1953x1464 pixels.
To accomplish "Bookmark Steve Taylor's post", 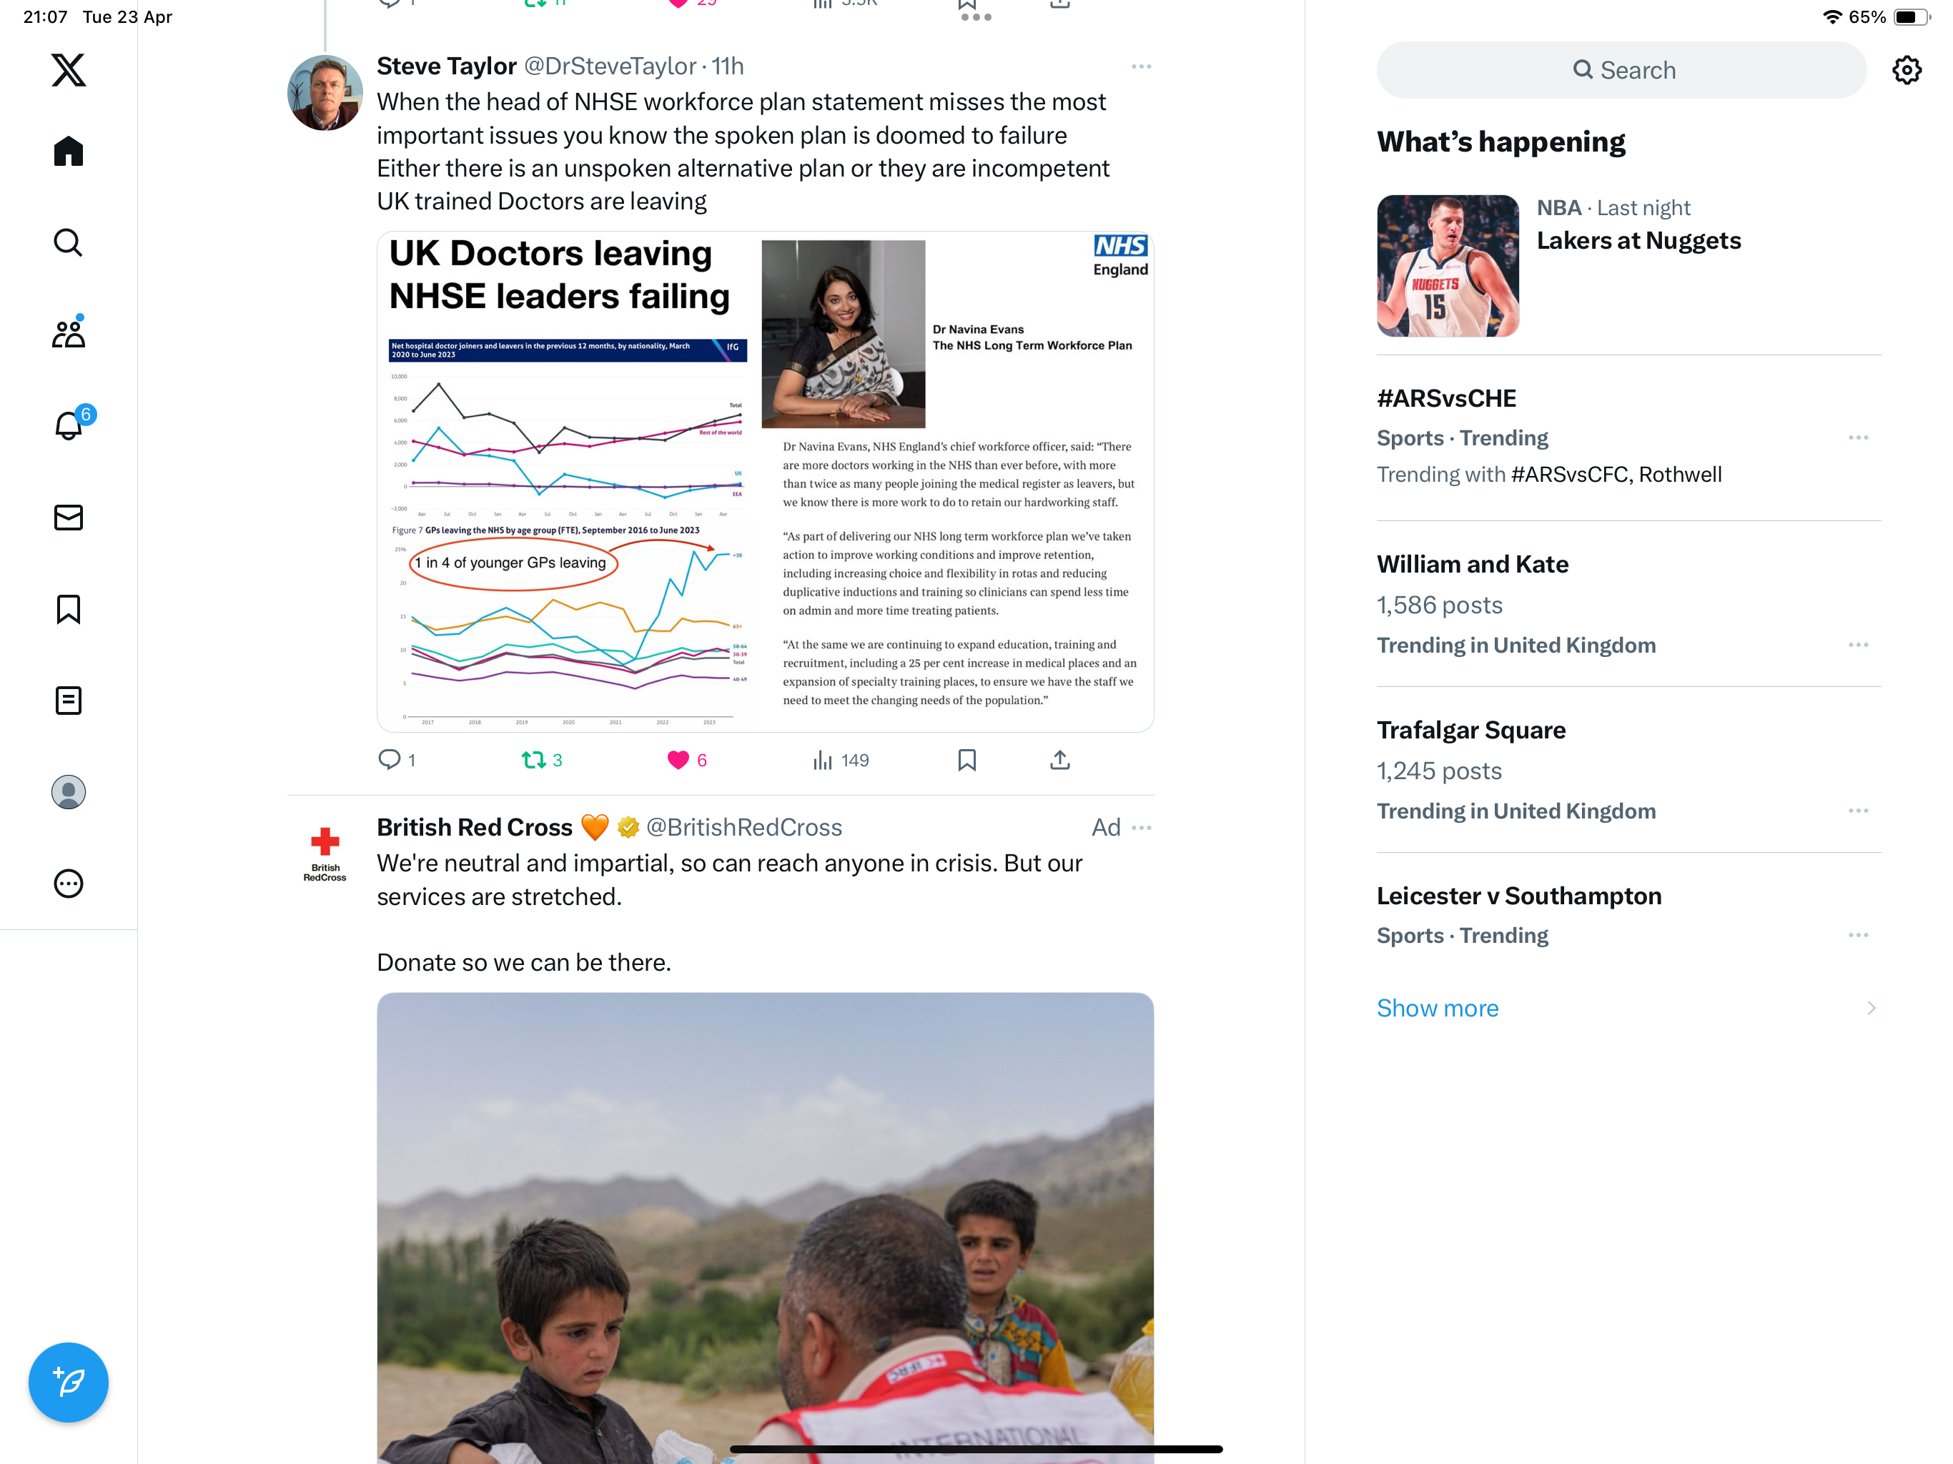I will pos(966,761).
